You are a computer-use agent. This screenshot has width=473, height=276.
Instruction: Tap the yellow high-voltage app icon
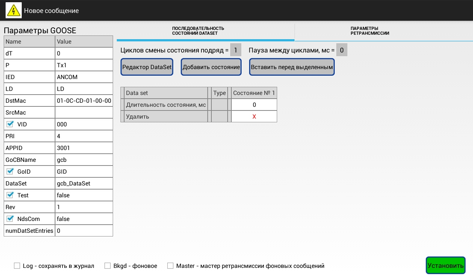(14, 11)
